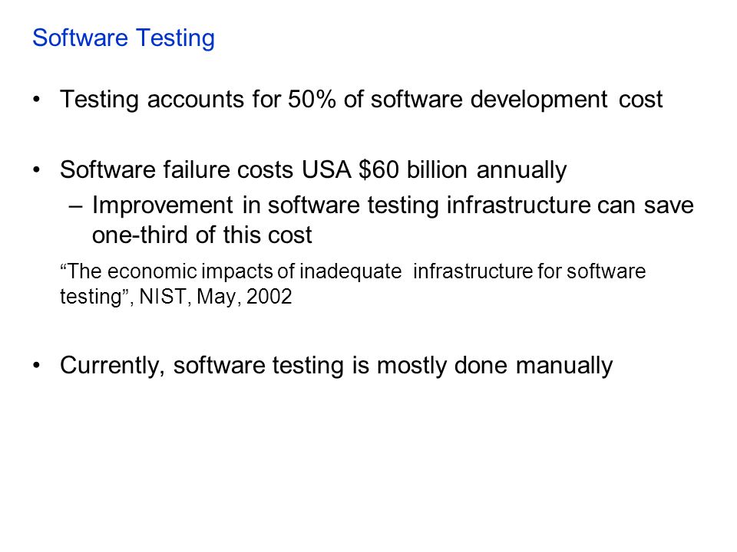Select the bullet before "Currently"
Screen dimensions: 737x552
(x=37, y=366)
